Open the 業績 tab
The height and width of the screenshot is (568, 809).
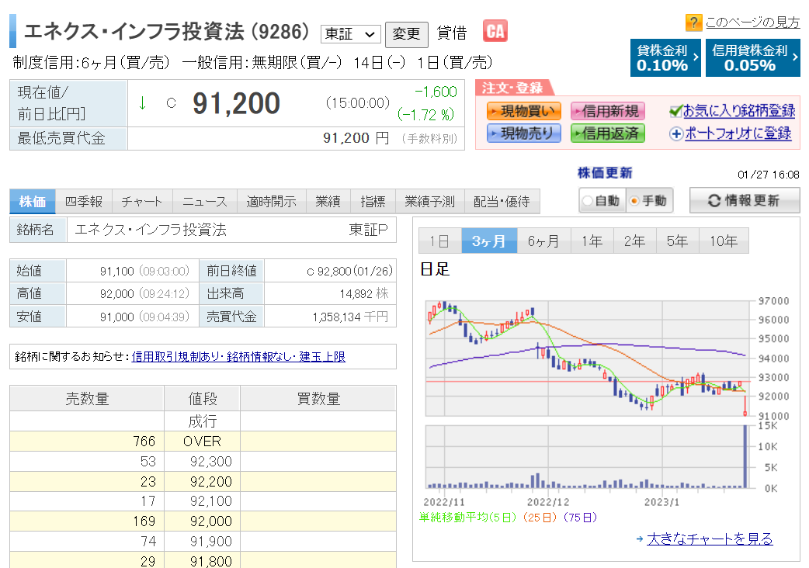pos(328,202)
